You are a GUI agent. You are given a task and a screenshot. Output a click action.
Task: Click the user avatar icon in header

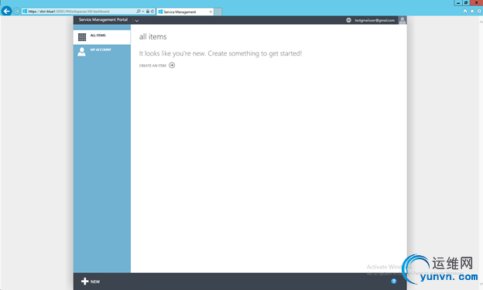point(402,20)
